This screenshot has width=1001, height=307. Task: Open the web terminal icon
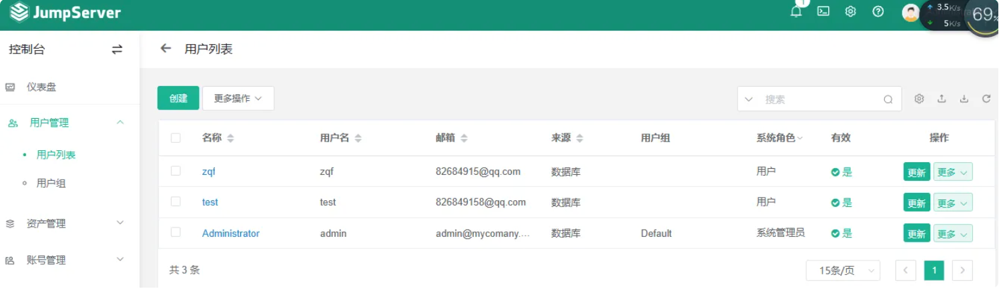[x=823, y=11]
